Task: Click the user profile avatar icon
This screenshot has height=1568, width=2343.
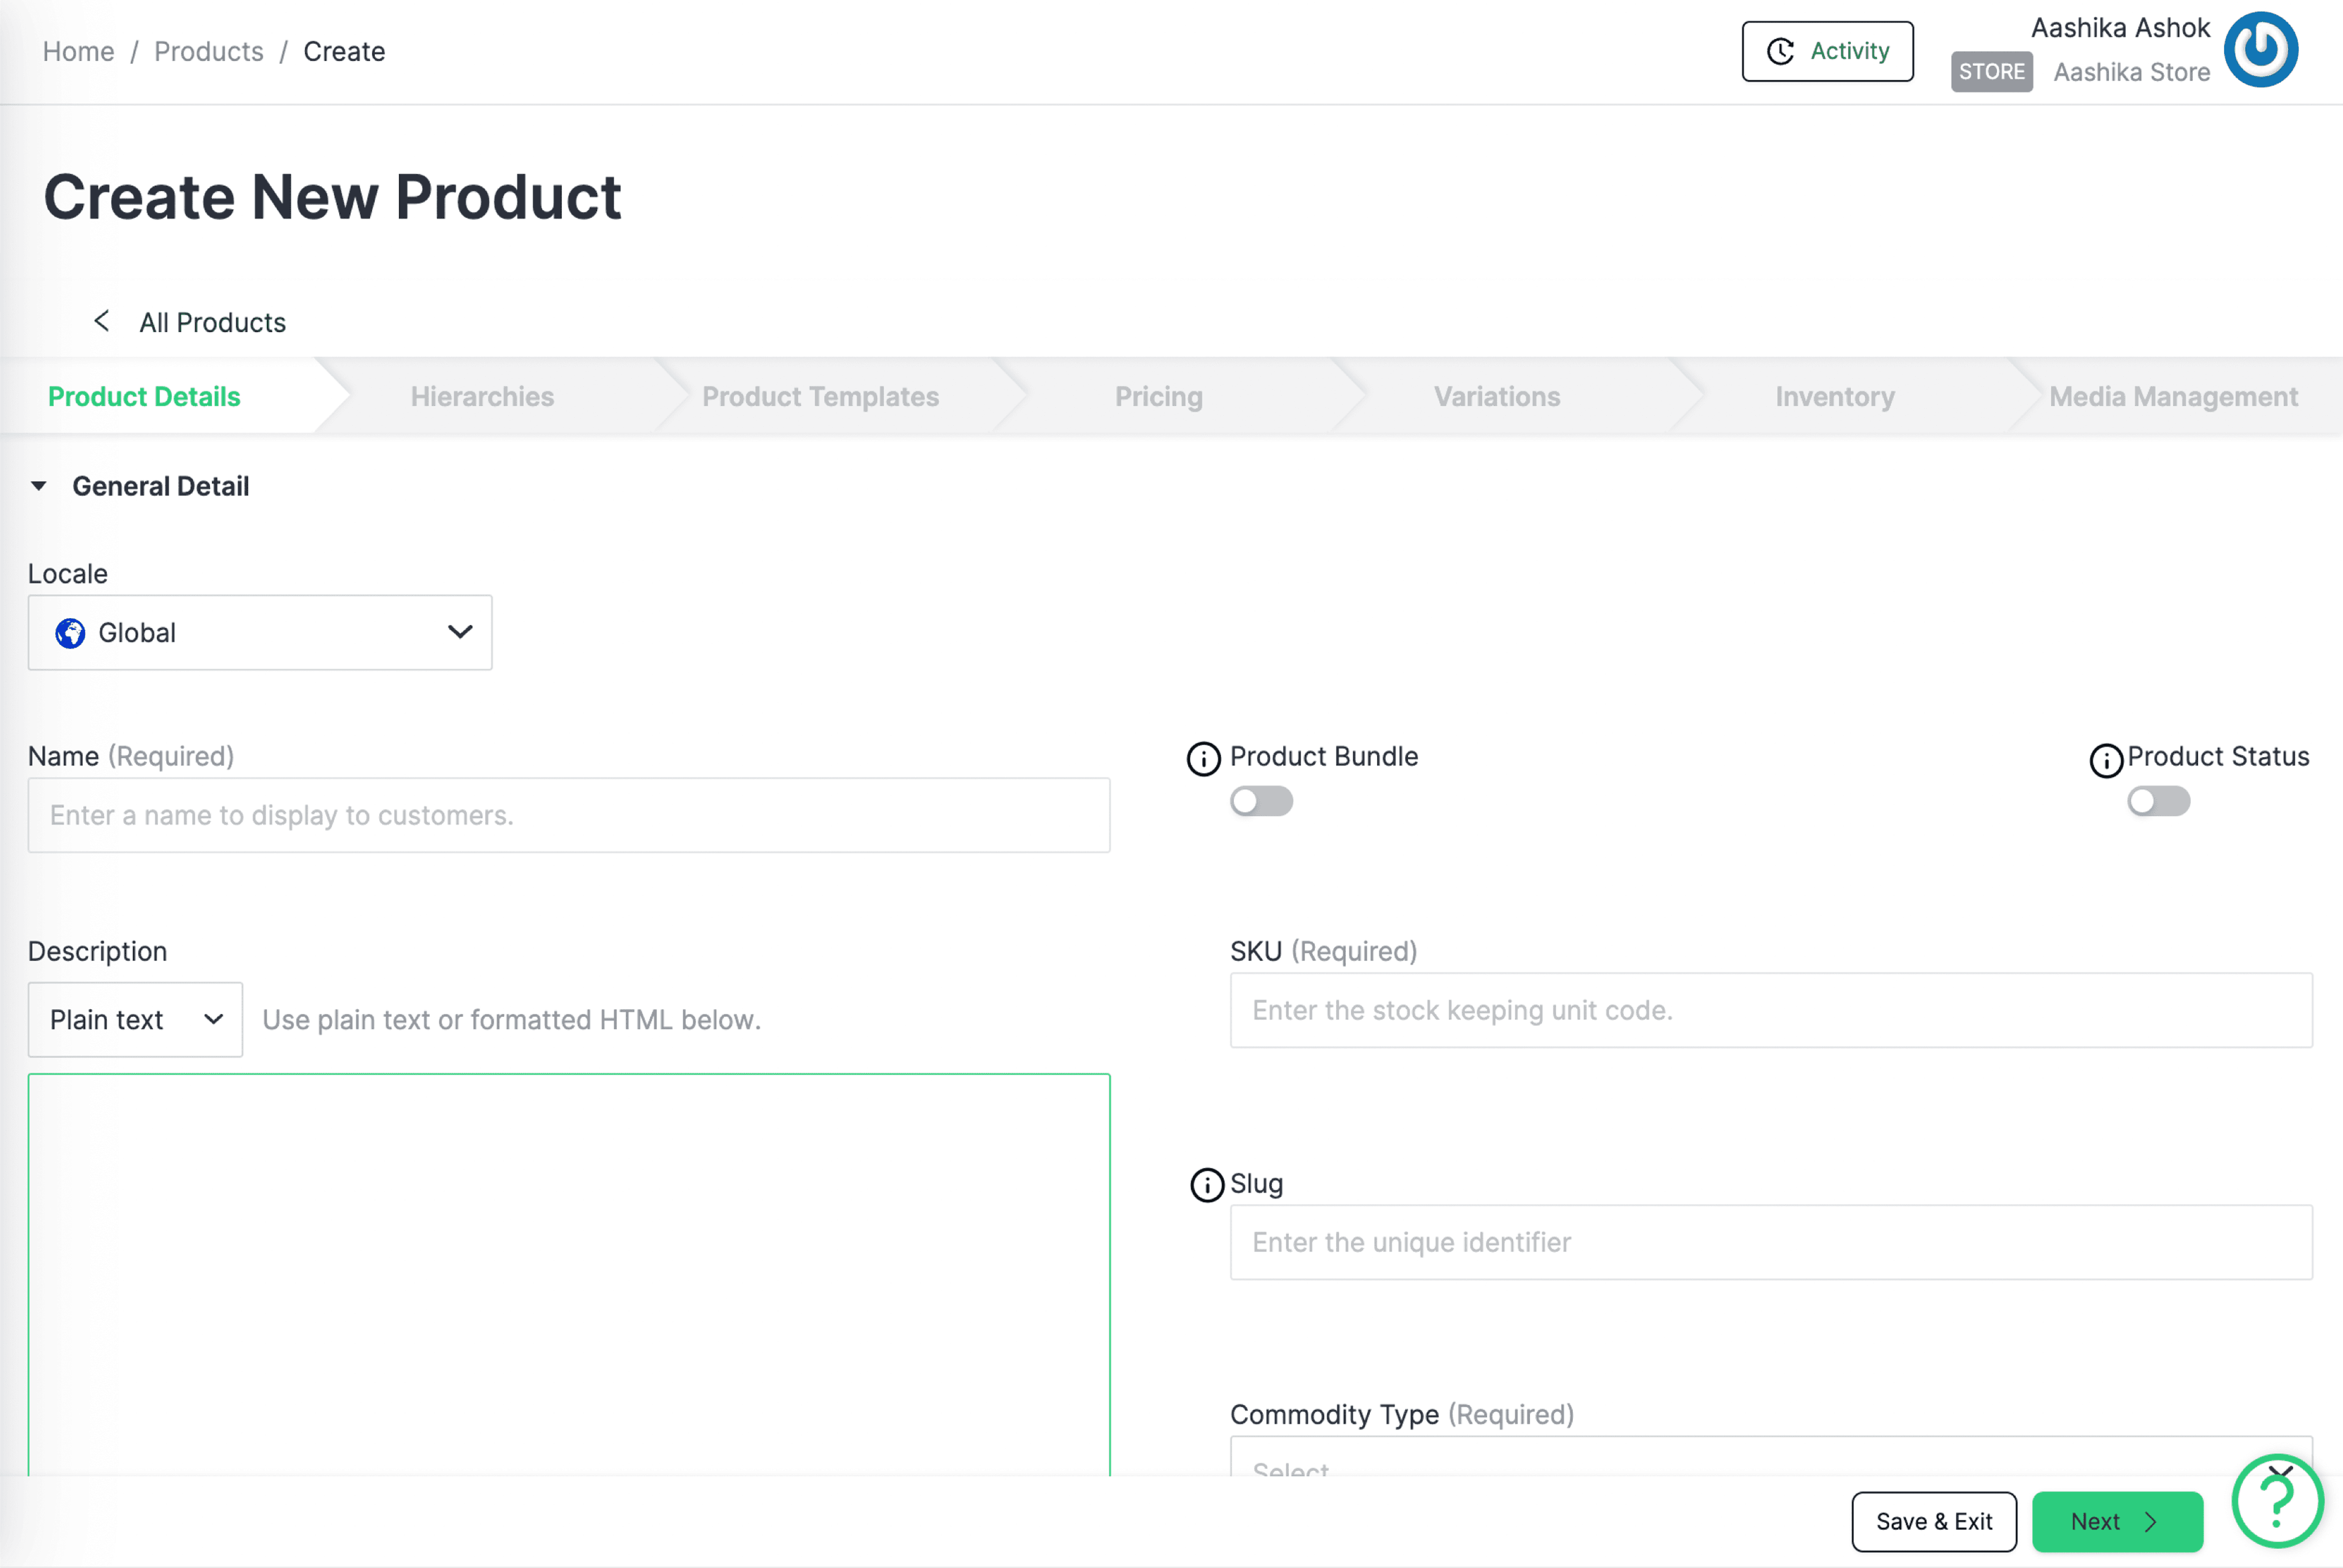Action: point(2261,50)
